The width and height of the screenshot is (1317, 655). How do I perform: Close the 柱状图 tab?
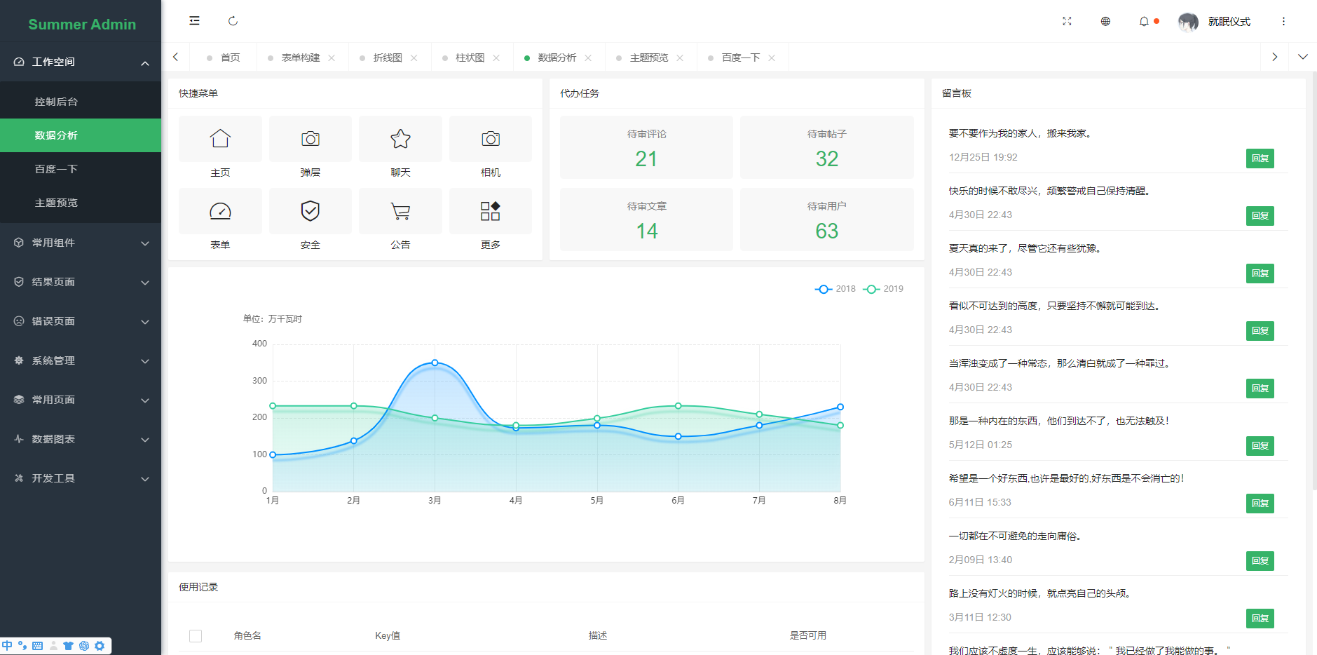pos(496,58)
